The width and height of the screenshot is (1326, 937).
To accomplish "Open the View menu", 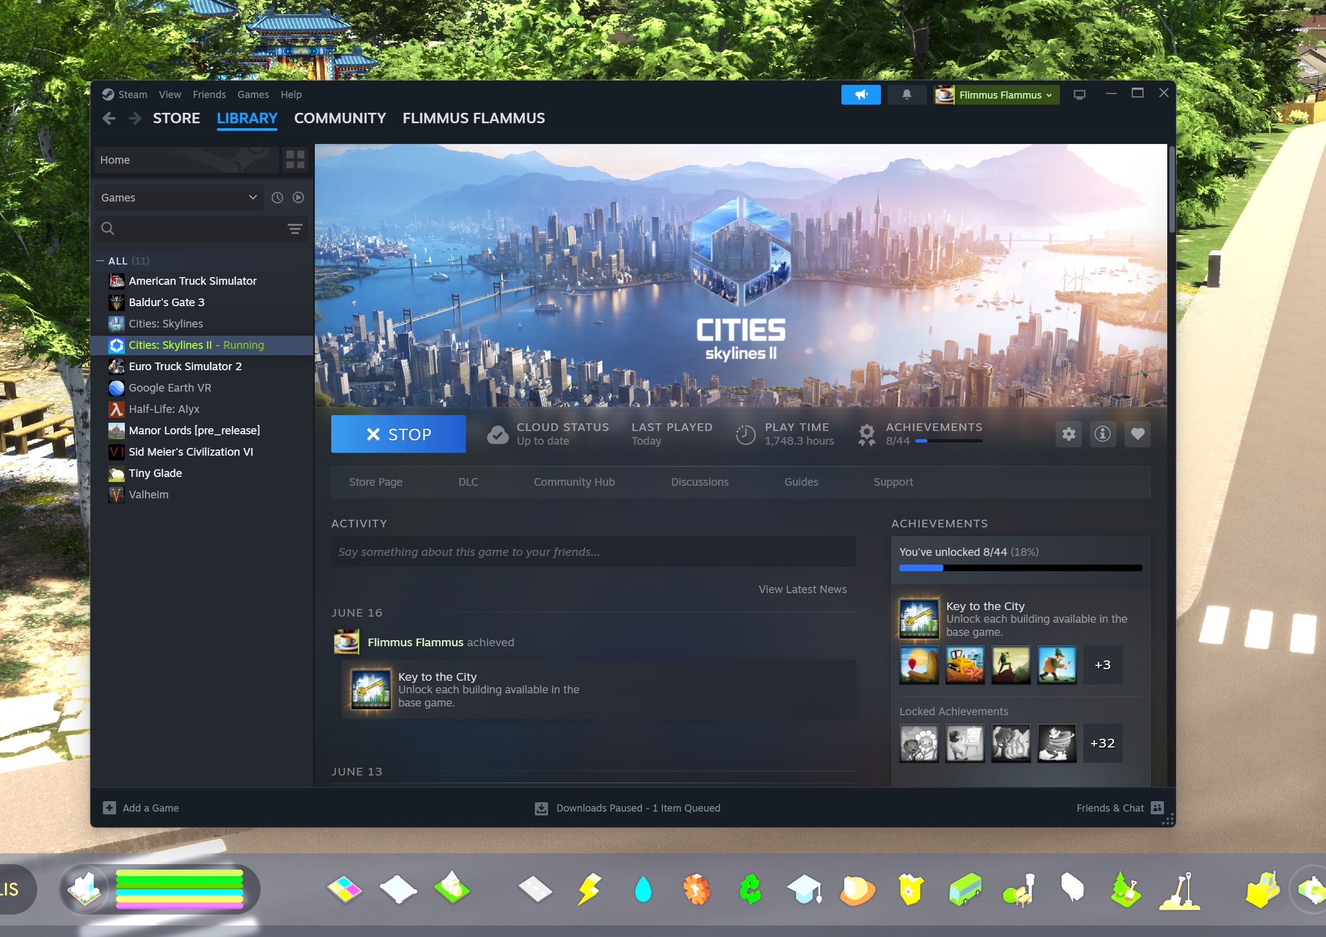I will pos(170,94).
